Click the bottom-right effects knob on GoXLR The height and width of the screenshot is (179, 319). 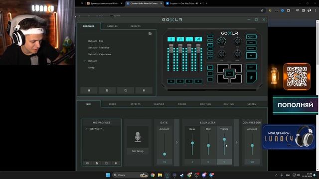pos(237,54)
